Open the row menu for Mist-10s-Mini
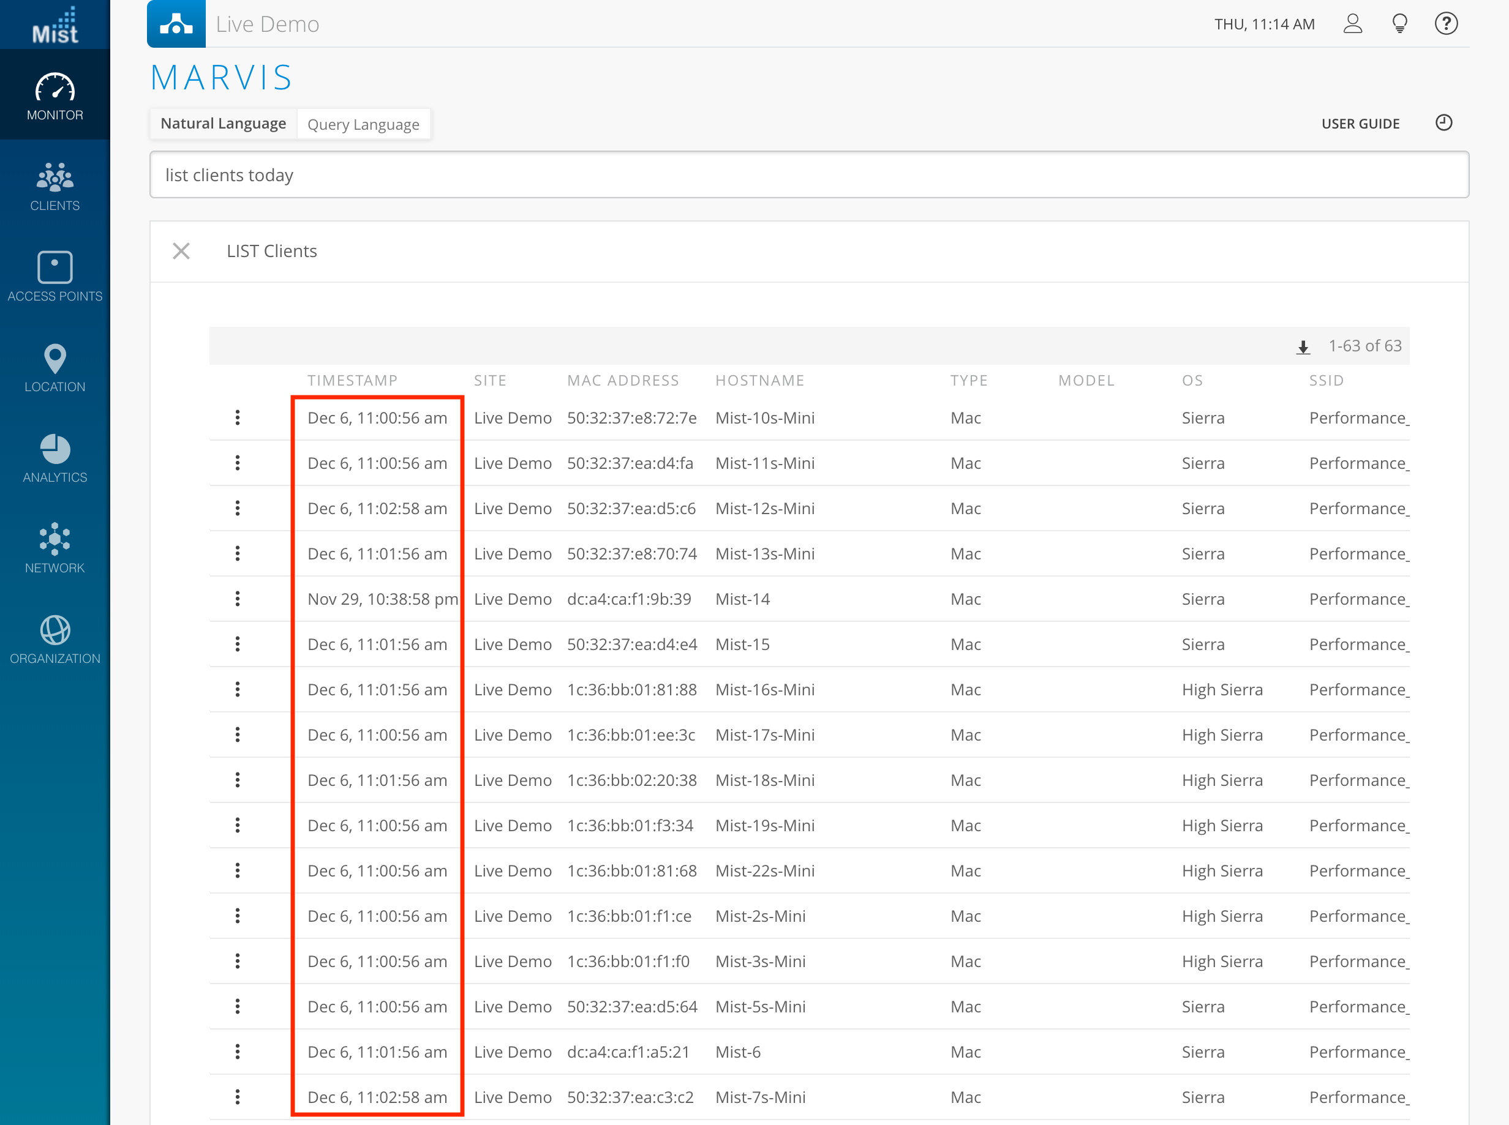 tap(237, 418)
